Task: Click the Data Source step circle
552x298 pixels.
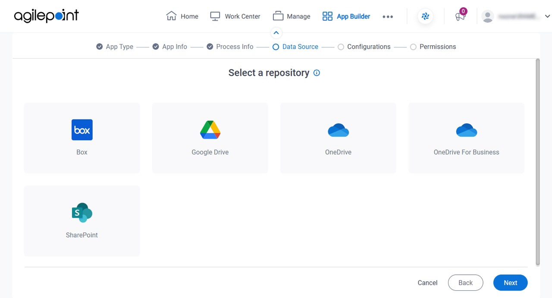Action: tap(276, 47)
